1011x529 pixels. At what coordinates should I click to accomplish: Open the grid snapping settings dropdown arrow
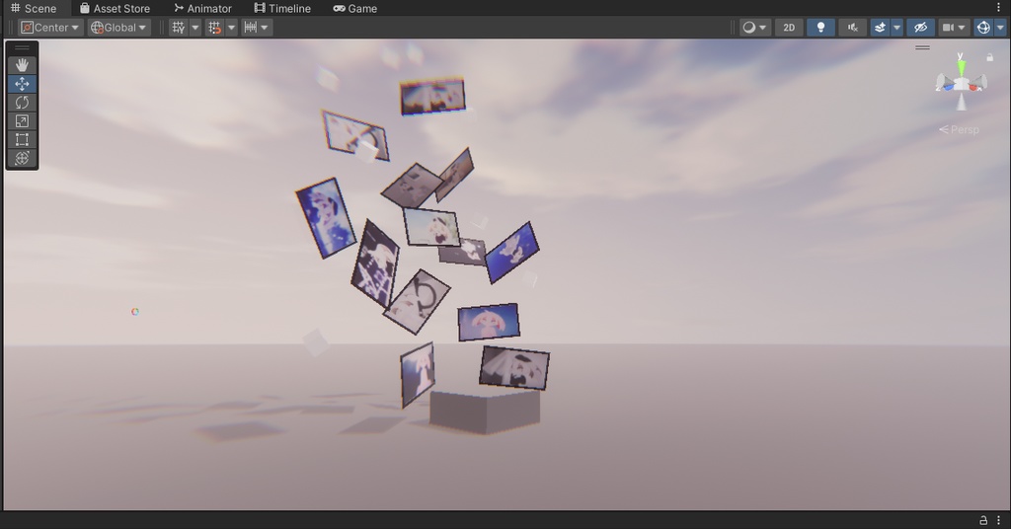(231, 27)
